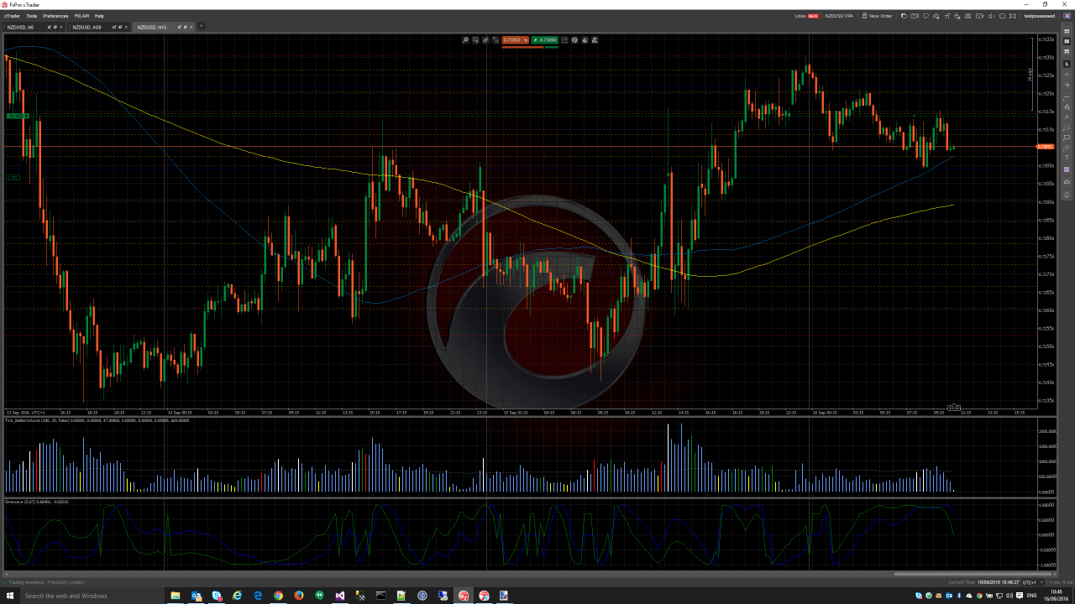1075x604 pixels.
Task: Open Firefox from the taskbar
Action: [299, 596]
